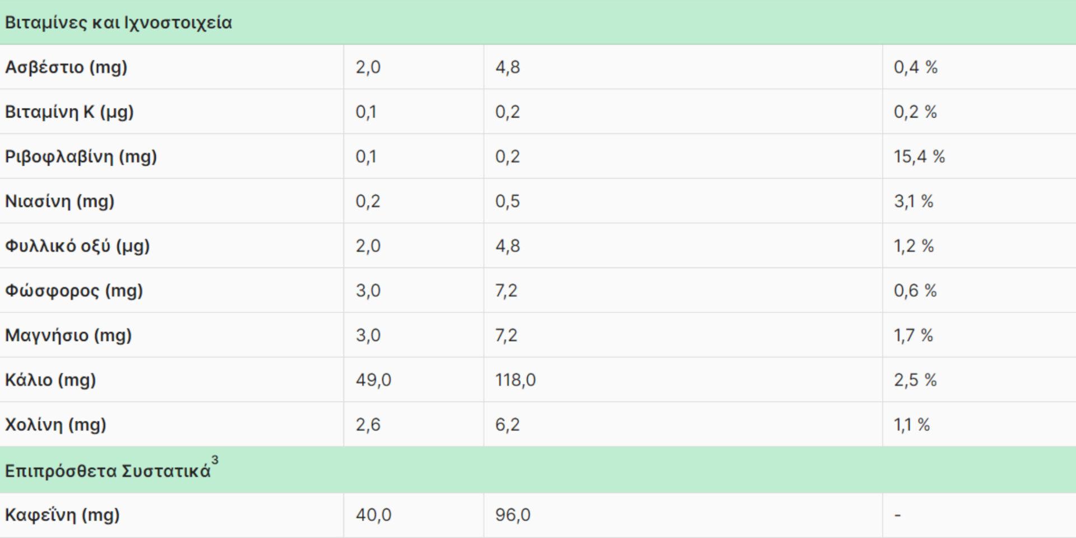
Task: Click the 49,0 value for Κάλιο
Action: pos(373,380)
